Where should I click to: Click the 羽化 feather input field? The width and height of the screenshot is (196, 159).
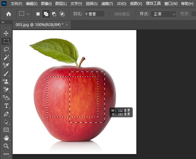point(94,14)
